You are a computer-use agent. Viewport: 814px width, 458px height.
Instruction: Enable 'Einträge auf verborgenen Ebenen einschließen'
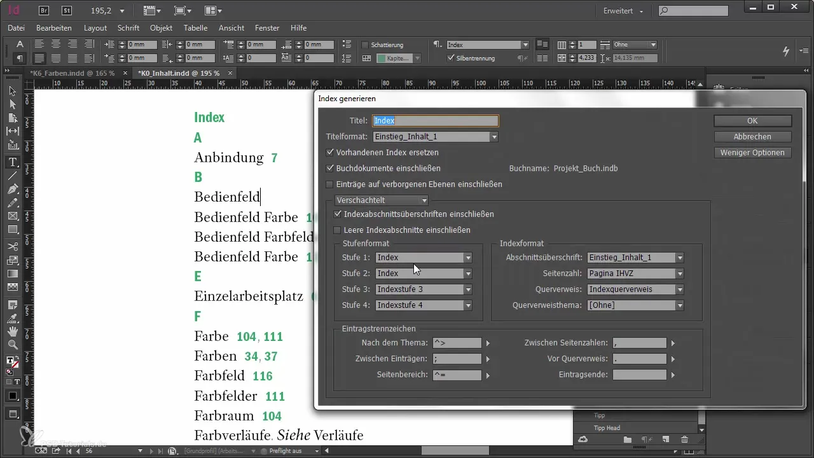pos(329,184)
